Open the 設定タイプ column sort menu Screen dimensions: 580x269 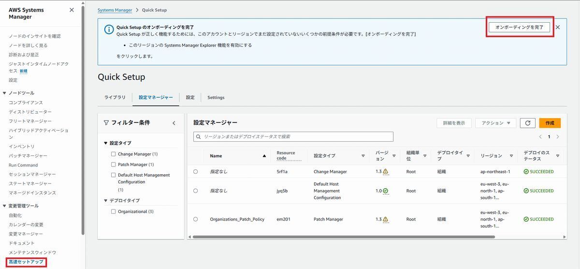pyautogui.click(x=363, y=156)
